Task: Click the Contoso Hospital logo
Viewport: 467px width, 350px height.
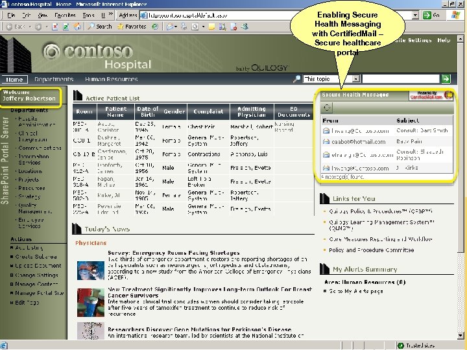Action: [x=97, y=56]
